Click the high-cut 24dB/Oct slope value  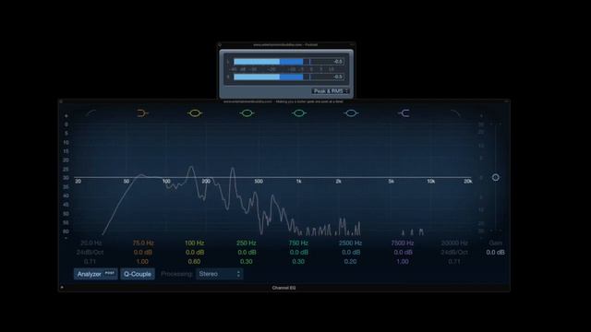(454, 252)
